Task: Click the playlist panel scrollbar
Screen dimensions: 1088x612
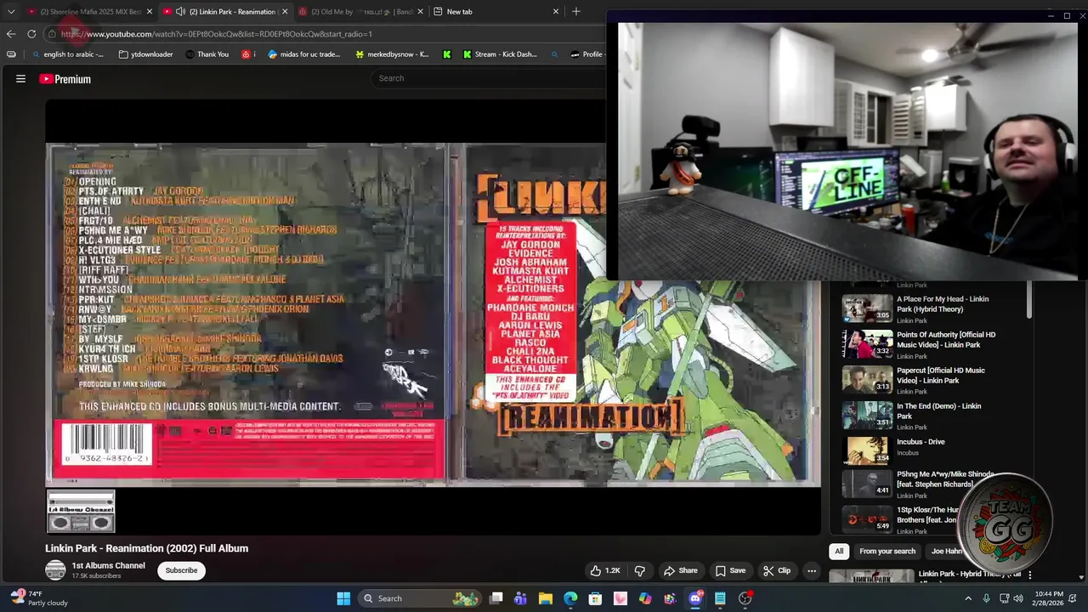Action: [1029, 299]
